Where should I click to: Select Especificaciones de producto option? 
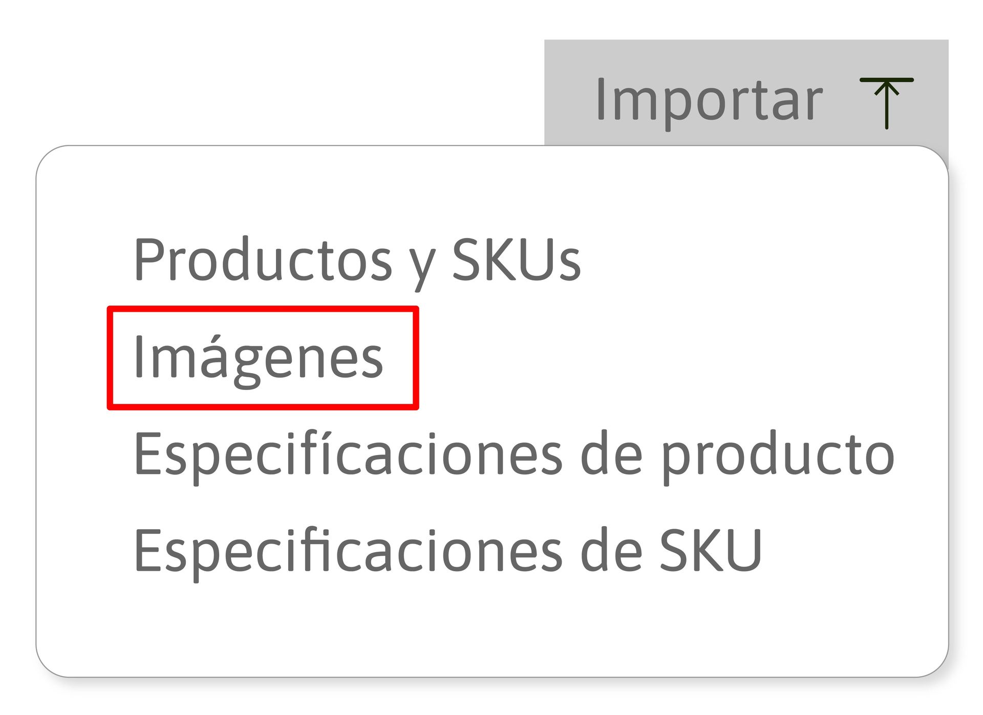pyautogui.click(x=514, y=454)
